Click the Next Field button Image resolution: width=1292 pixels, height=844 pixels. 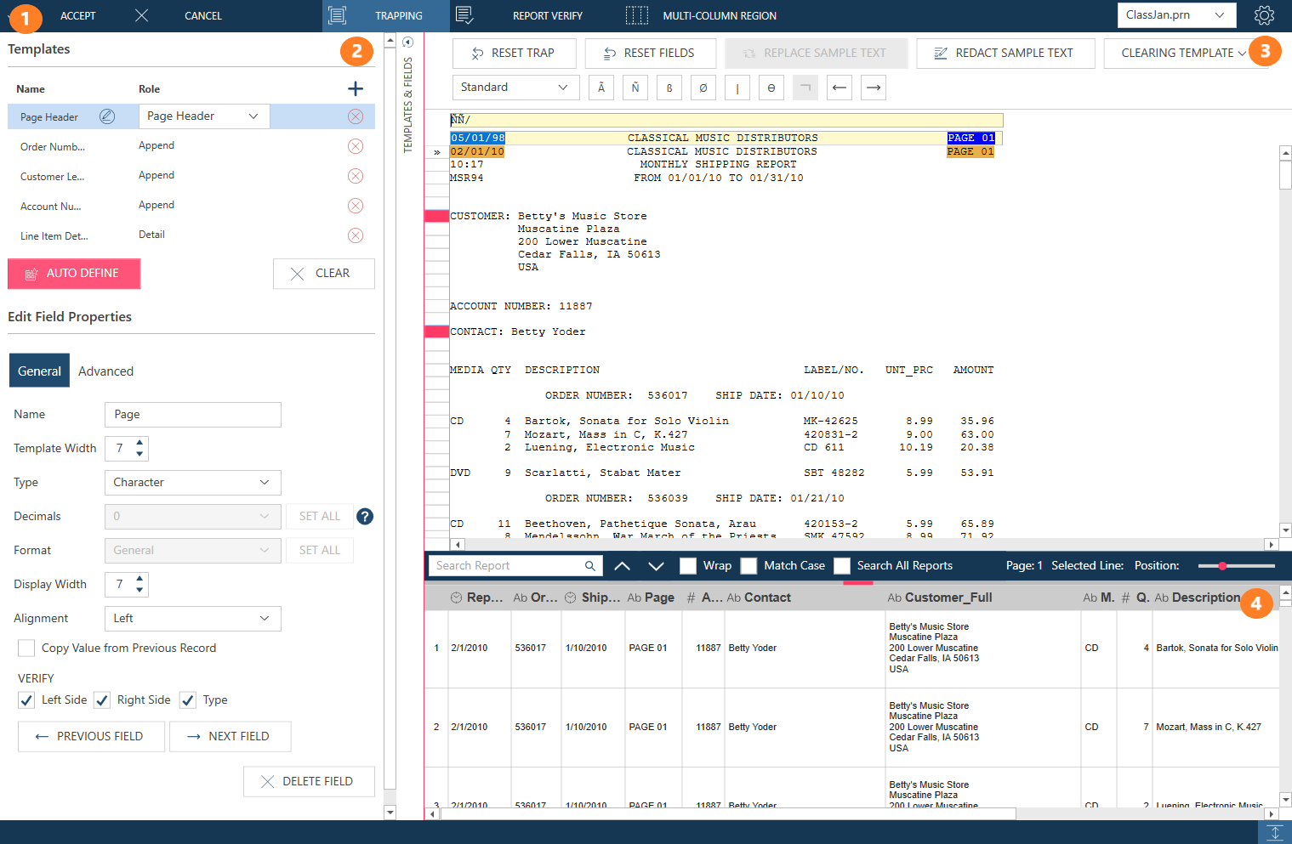(x=230, y=736)
